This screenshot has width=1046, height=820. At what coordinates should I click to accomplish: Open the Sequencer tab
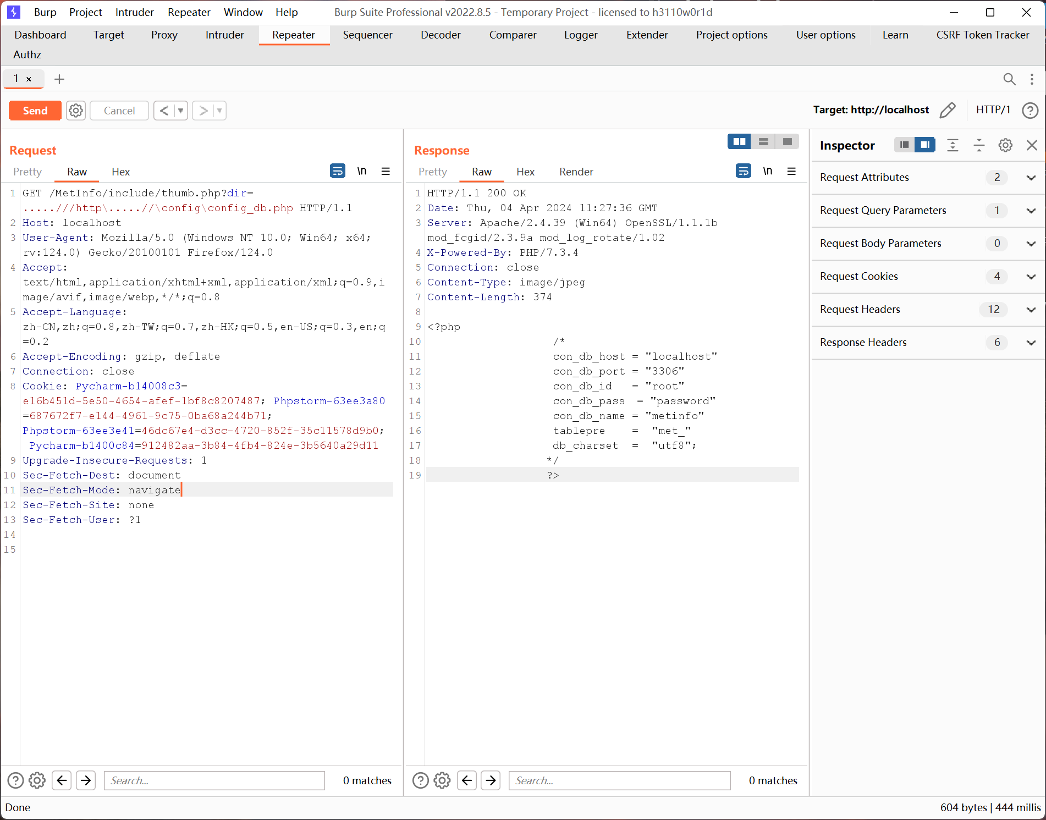[x=368, y=35]
